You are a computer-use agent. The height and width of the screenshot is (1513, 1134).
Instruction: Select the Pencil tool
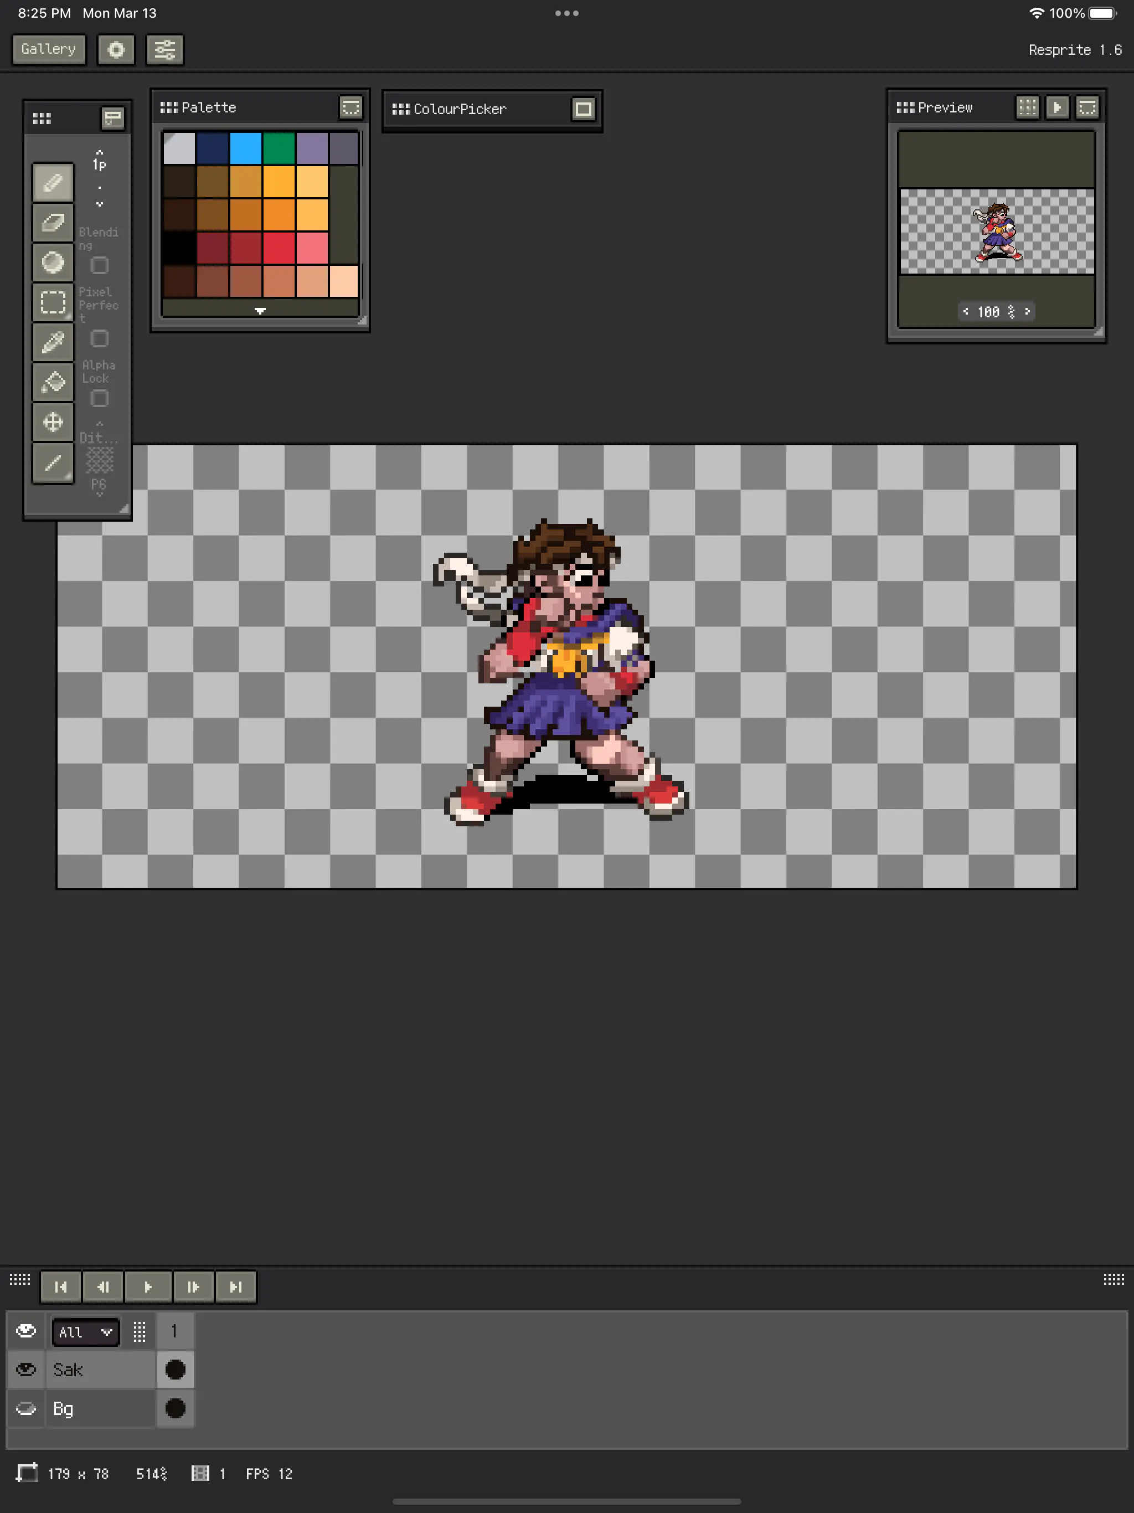coord(53,183)
